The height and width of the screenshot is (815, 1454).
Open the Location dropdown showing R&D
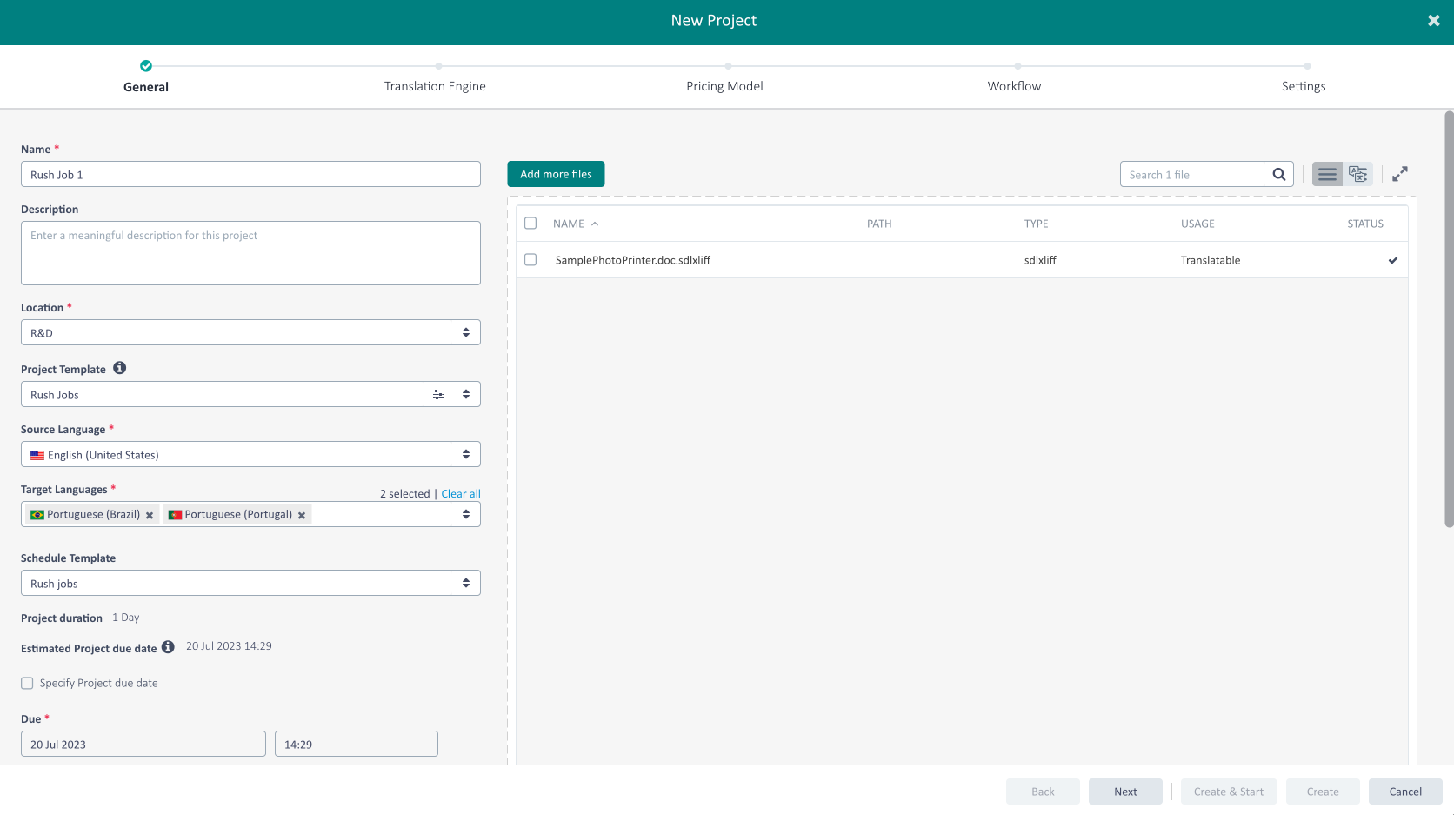(250, 333)
